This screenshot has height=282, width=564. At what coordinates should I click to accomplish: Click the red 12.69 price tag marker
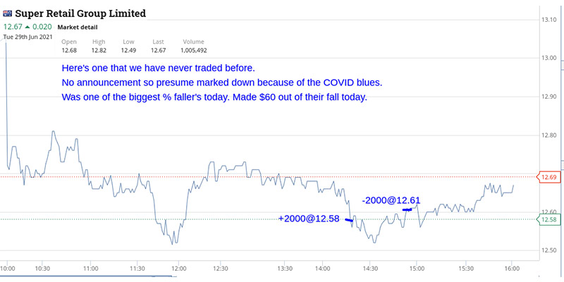tap(547, 177)
